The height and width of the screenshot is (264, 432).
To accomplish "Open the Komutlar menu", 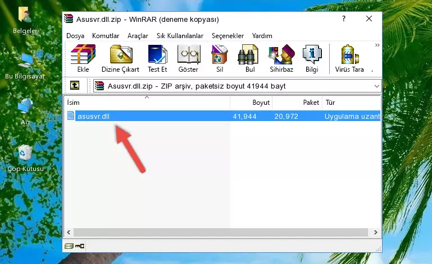I will [106, 36].
